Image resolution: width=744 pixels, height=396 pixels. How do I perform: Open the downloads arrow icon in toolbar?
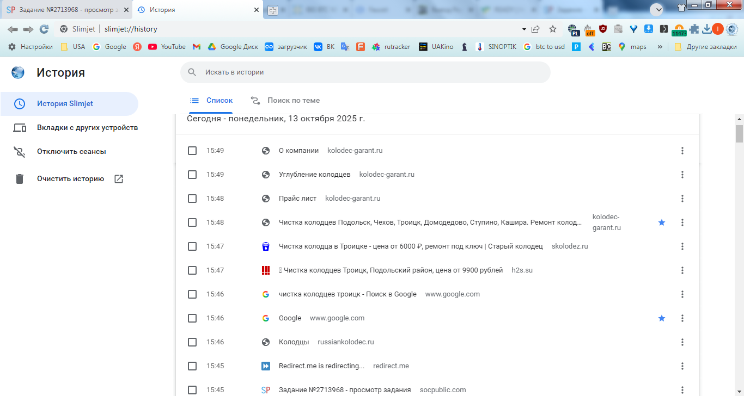point(707,29)
